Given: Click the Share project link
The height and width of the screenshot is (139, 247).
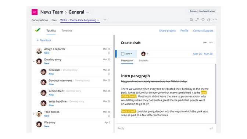Looking at the screenshot, I should (x=167, y=31).
